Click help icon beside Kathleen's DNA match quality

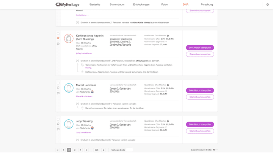pos(168,36)
